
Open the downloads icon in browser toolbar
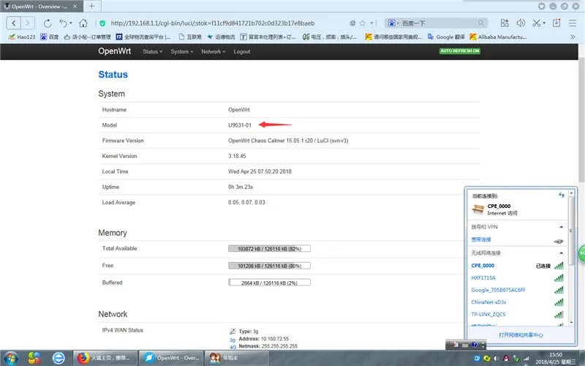coord(556,23)
